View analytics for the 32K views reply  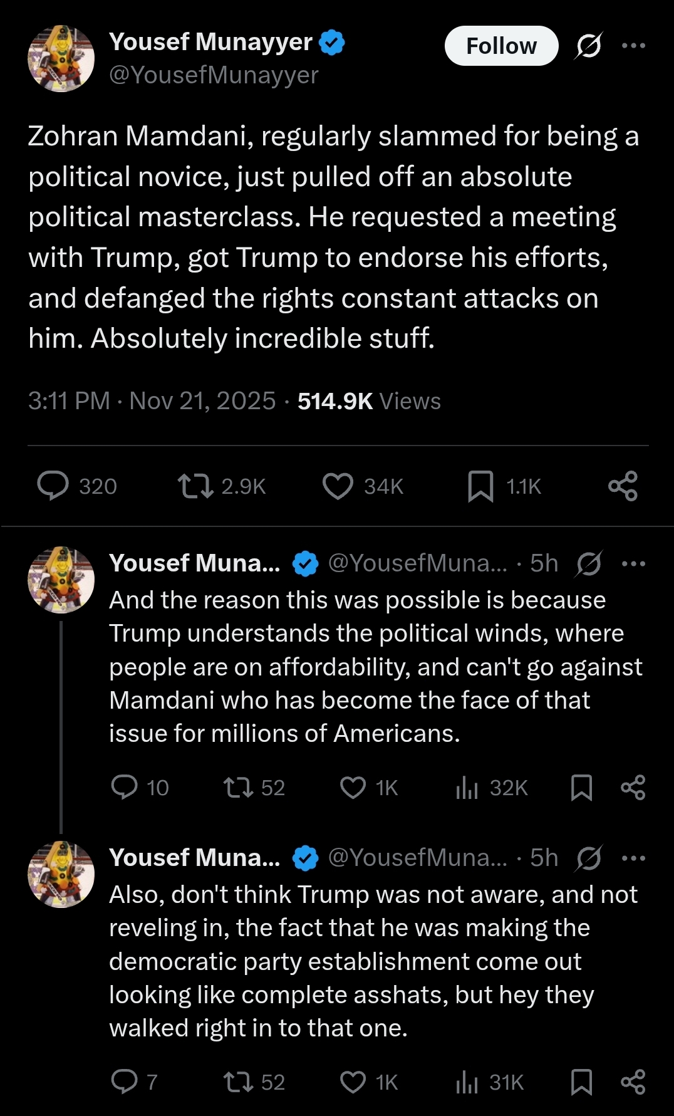click(x=467, y=788)
